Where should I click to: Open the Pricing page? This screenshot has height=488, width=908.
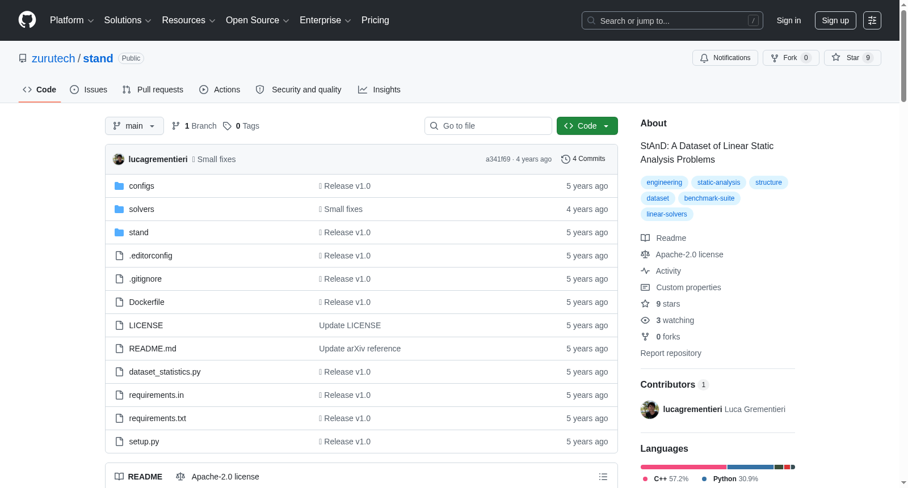pyautogui.click(x=375, y=20)
